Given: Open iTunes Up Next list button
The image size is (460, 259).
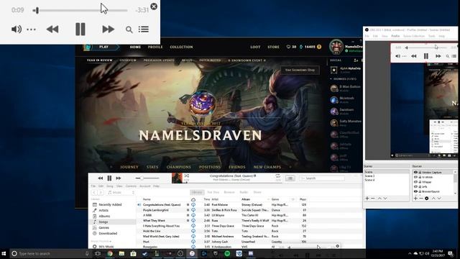Looking at the screenshot, I should click(x=290, y=178).
